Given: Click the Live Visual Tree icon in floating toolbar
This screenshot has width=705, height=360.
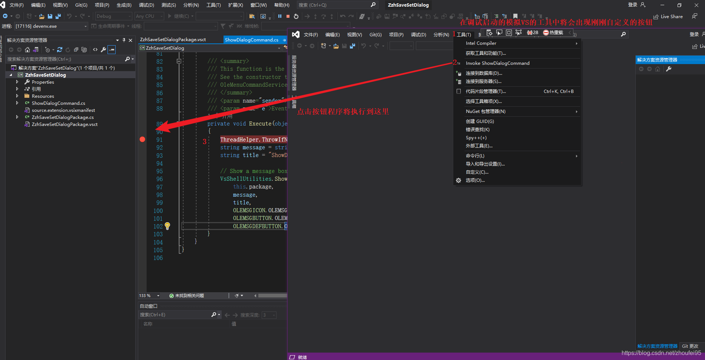Looking at the screenshot, I should (x=489, y=33).
